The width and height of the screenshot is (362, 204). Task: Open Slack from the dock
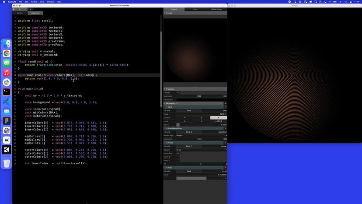pos(7,82)
